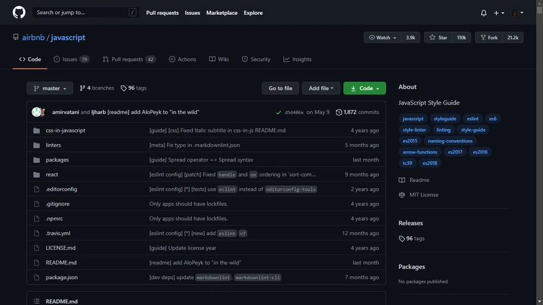Click the .travis.yml file icon
543x305 pixels.
tap(37, 233)
